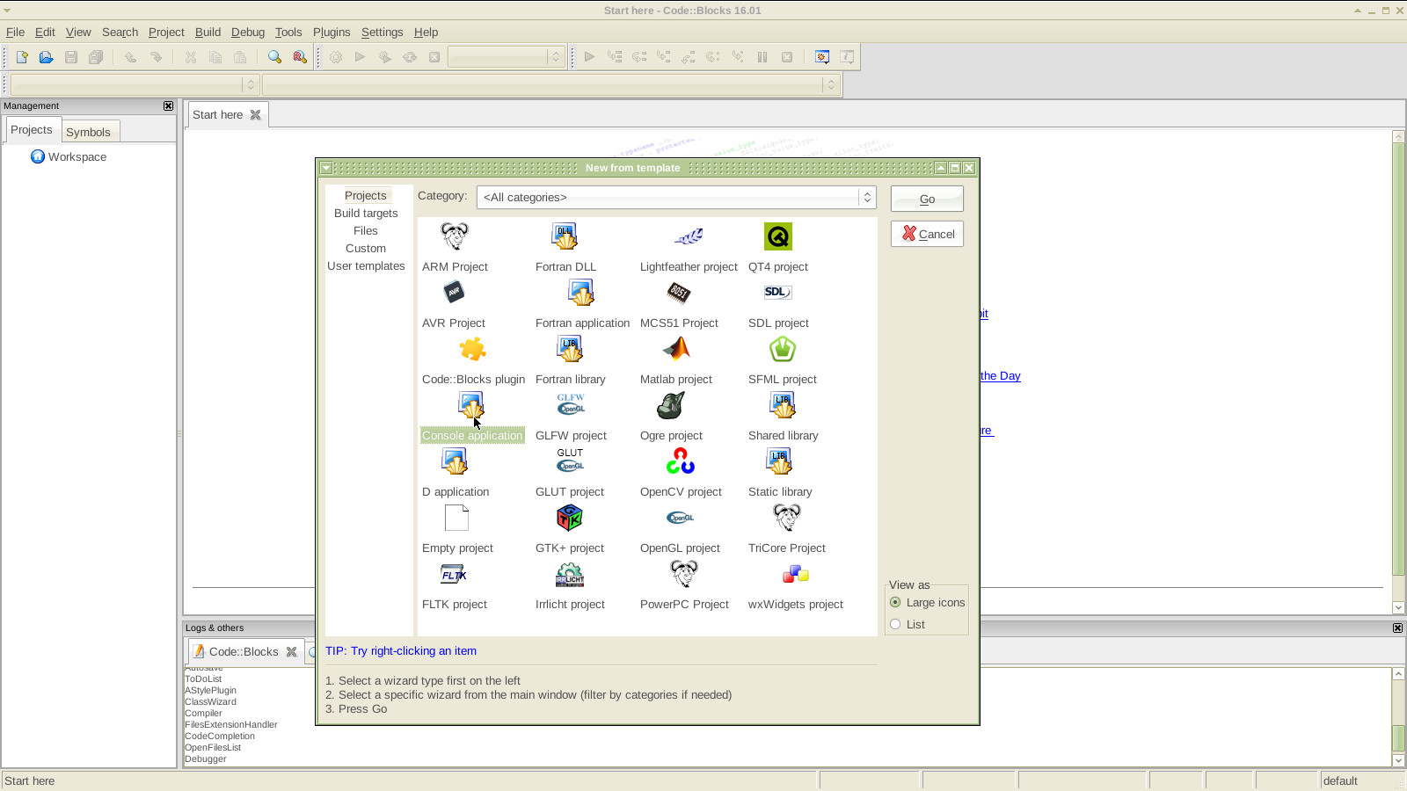Choose the GLUT project icon
This screenshot has width=1407, height=791.
[x=570, y=460]
